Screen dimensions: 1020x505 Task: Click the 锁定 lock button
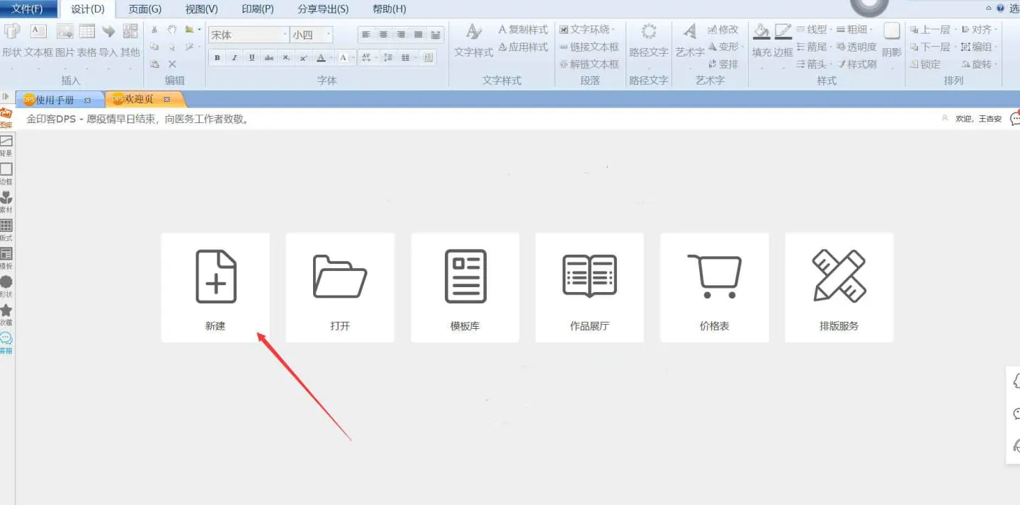tap(926, 64)
